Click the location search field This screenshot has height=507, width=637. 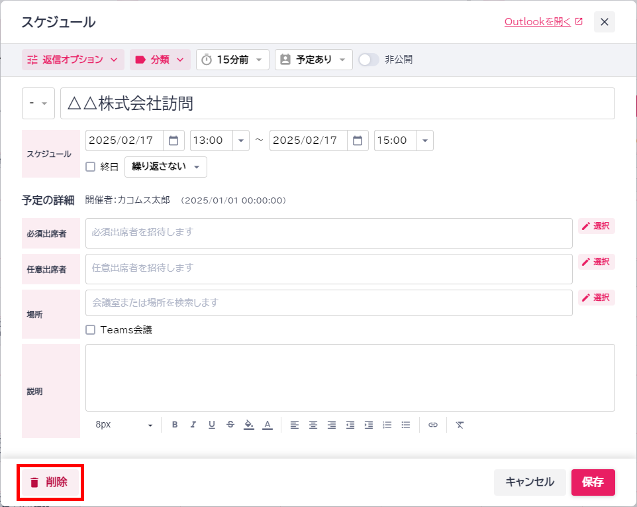[329, 303]
